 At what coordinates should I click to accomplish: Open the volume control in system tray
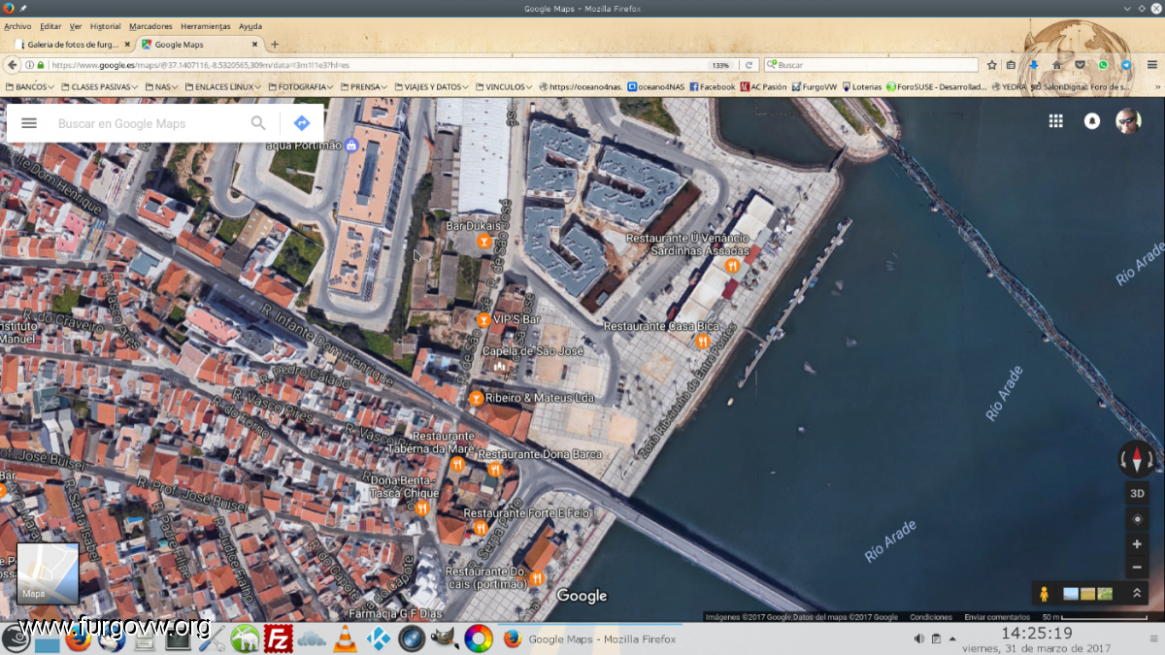(918, 639)
